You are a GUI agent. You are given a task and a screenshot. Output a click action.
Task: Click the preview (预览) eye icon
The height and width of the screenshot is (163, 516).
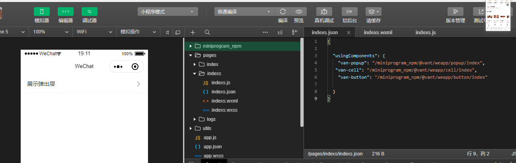(x=299, y=12)
